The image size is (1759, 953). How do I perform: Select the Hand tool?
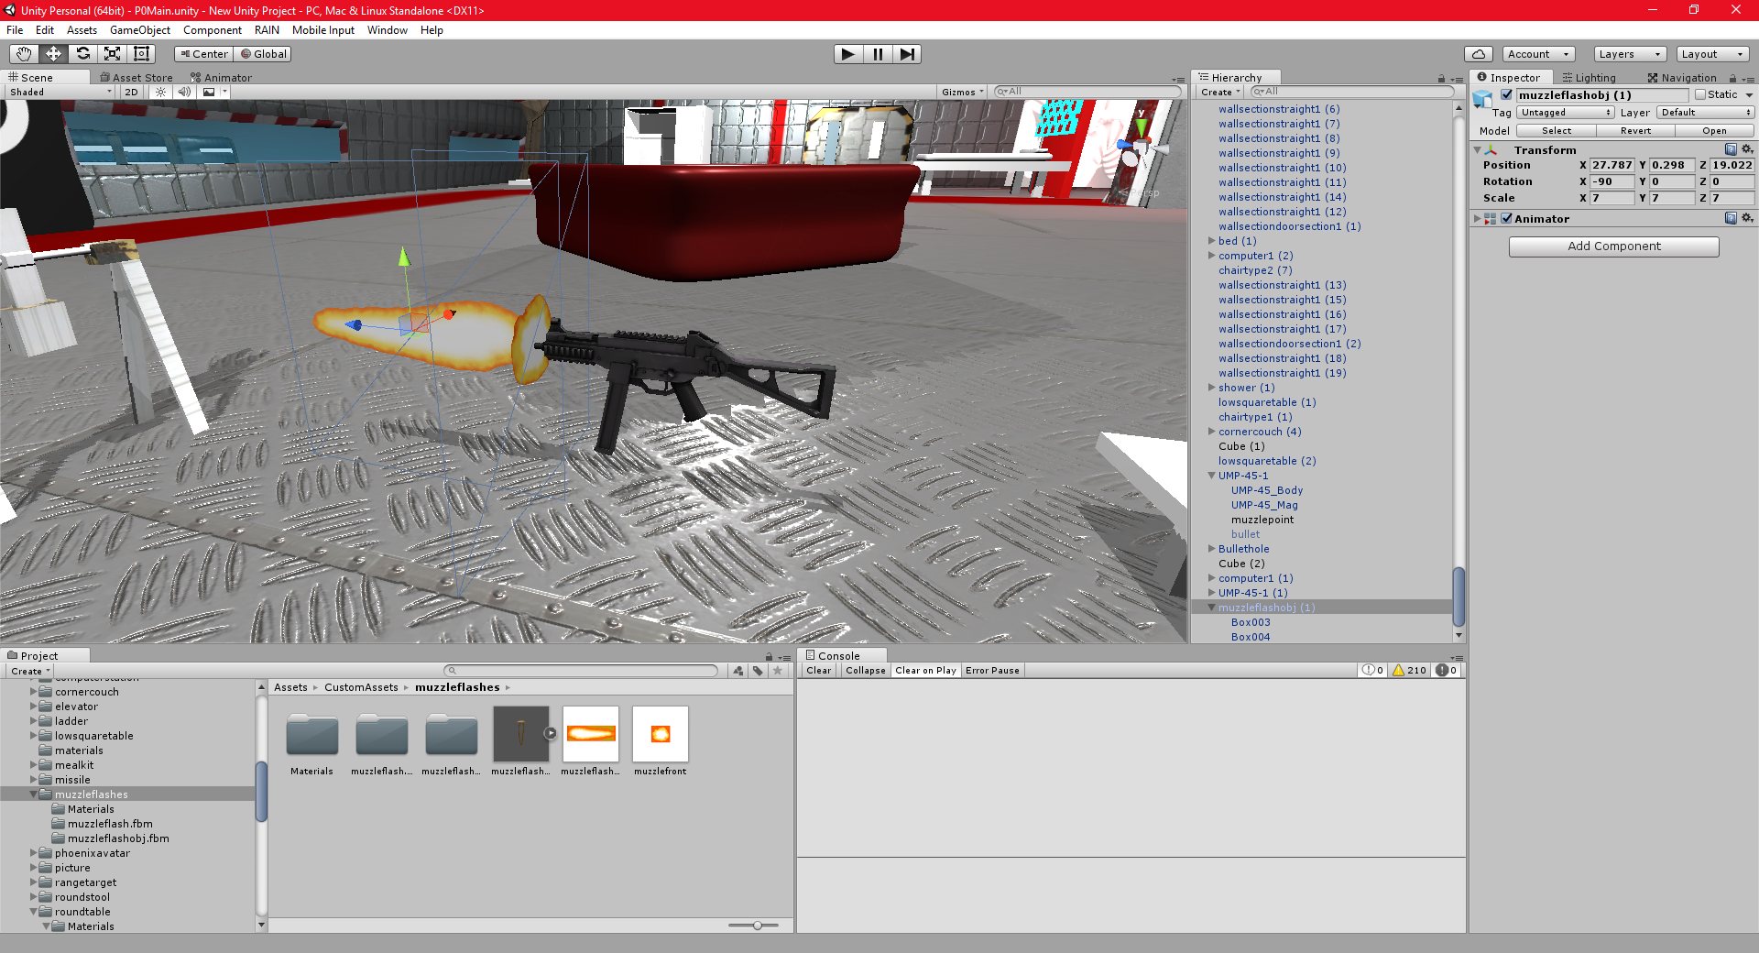click(x=24, y=54)
